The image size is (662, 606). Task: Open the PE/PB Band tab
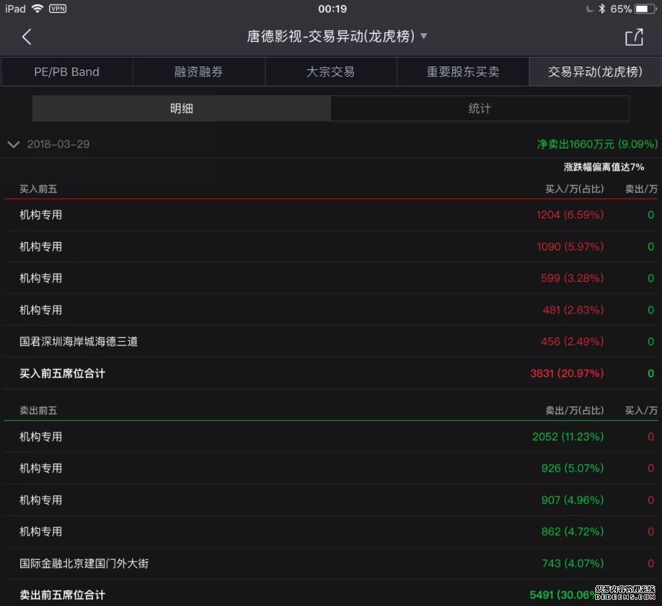67,72
